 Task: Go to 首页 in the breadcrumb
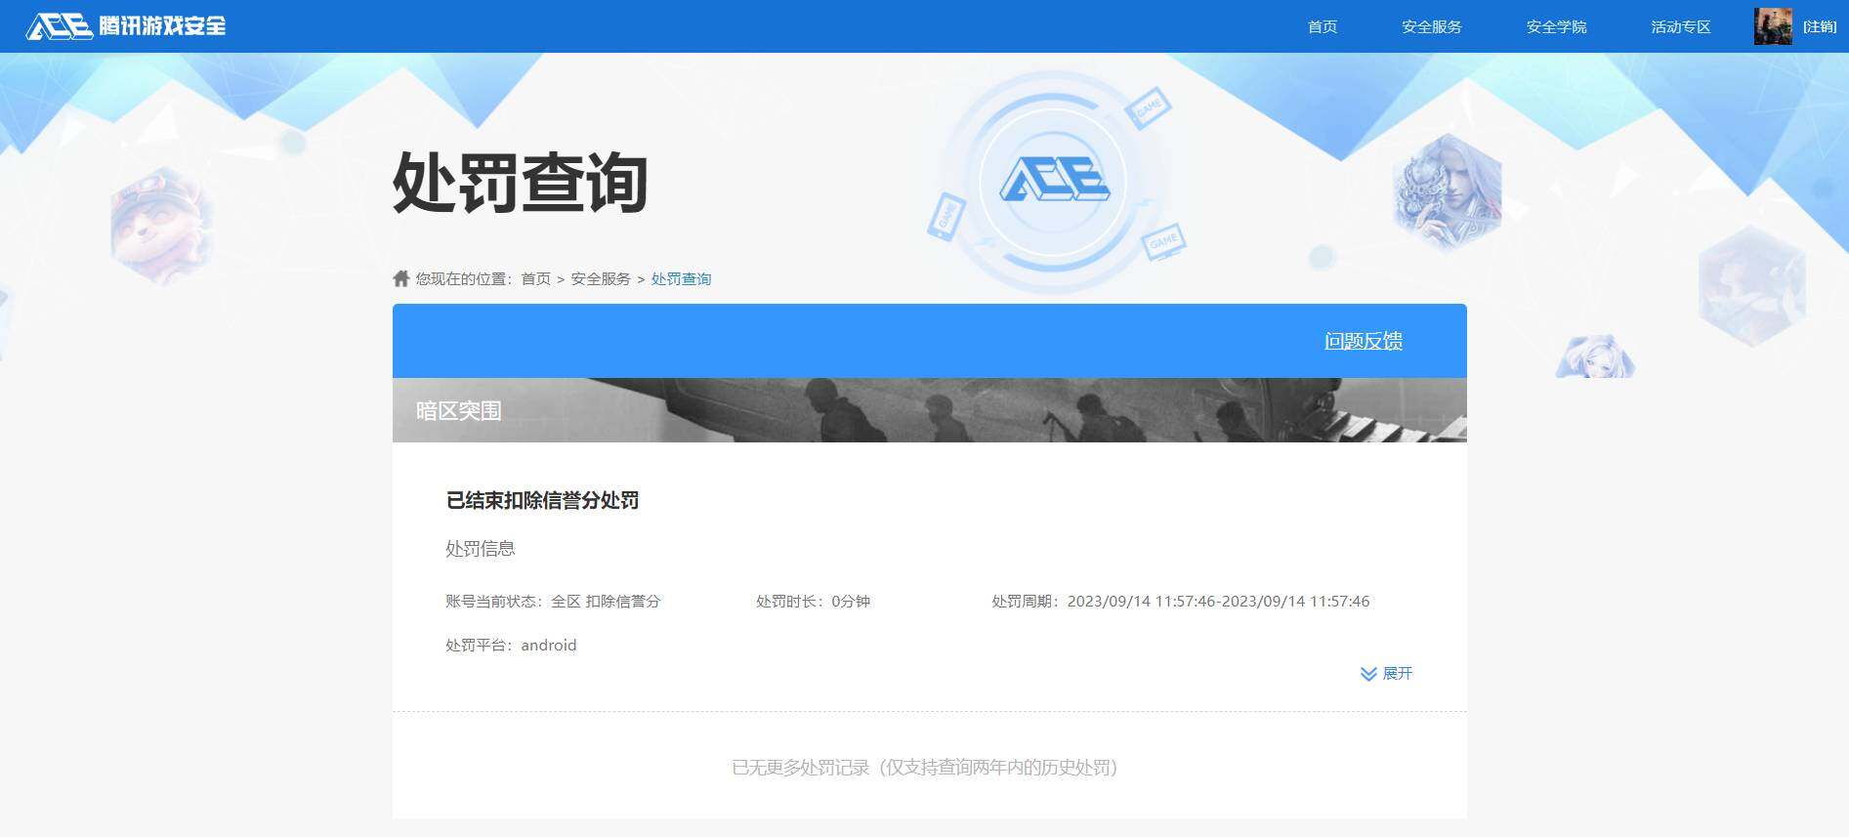535,279
